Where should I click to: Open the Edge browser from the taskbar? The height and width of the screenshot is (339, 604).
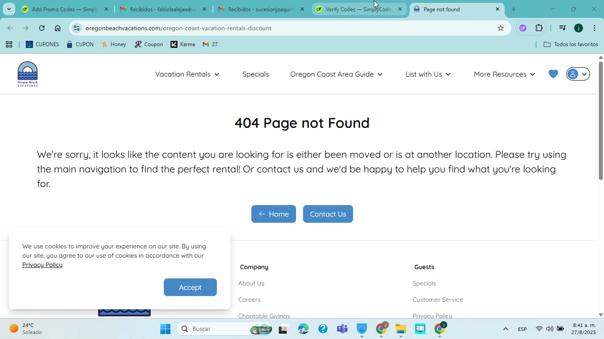[x=303, y=329]
